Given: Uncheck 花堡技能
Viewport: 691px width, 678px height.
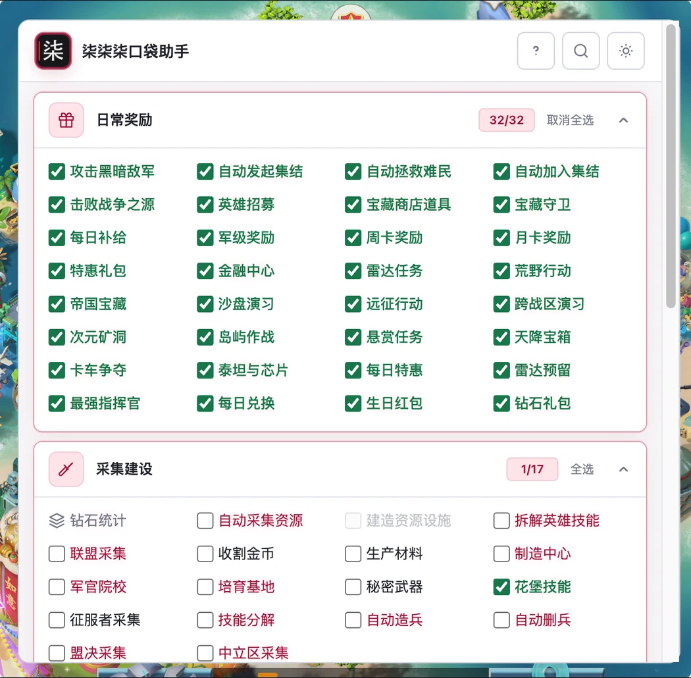Looking at the screenshot, I should (x=501, y=587).
